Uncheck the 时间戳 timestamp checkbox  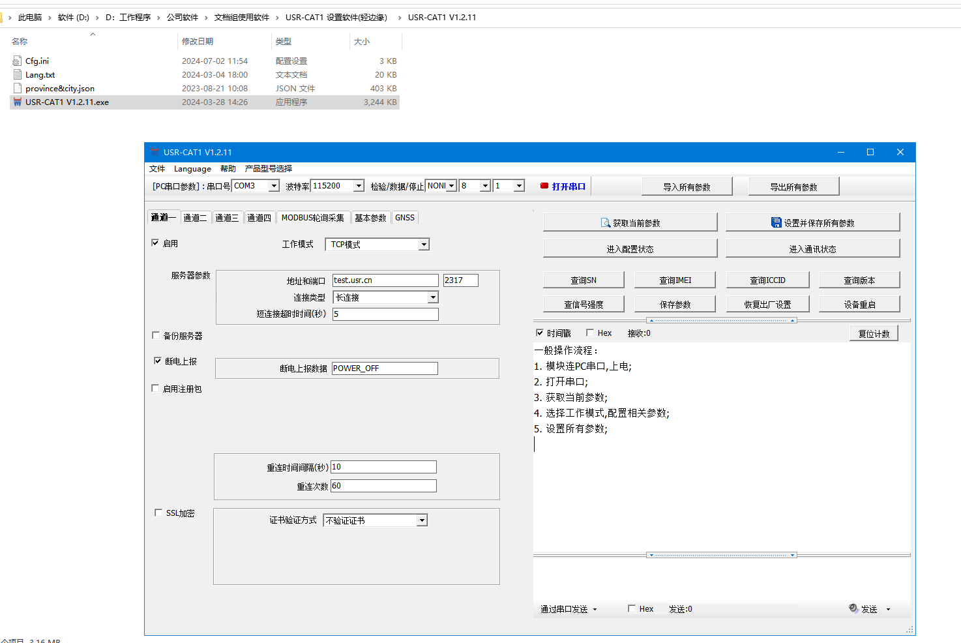[540, 333]
